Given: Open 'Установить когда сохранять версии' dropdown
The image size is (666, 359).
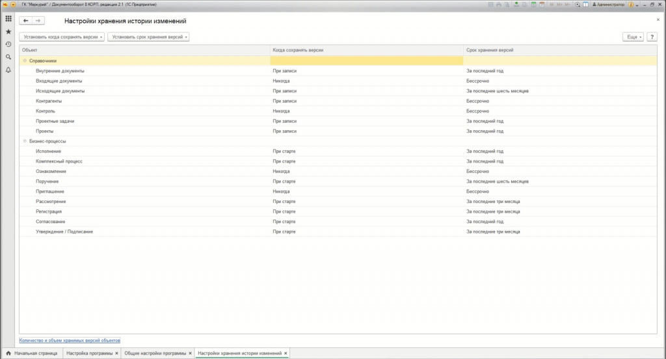Looking at the screenshot, I should coord(62,37).
